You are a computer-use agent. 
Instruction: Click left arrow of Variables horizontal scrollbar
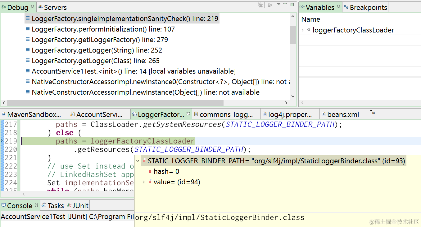pos(302,103)
